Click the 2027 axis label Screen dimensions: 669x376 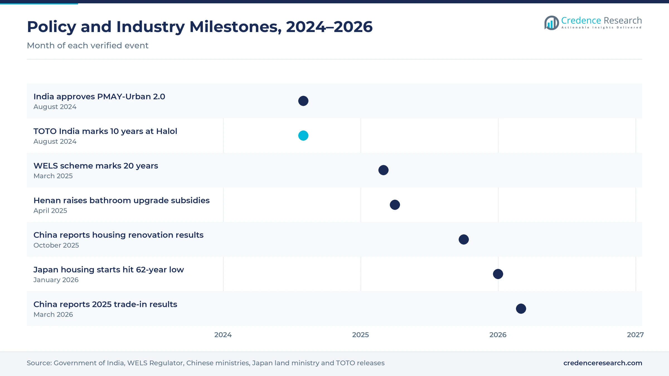(x=635, y=335)
